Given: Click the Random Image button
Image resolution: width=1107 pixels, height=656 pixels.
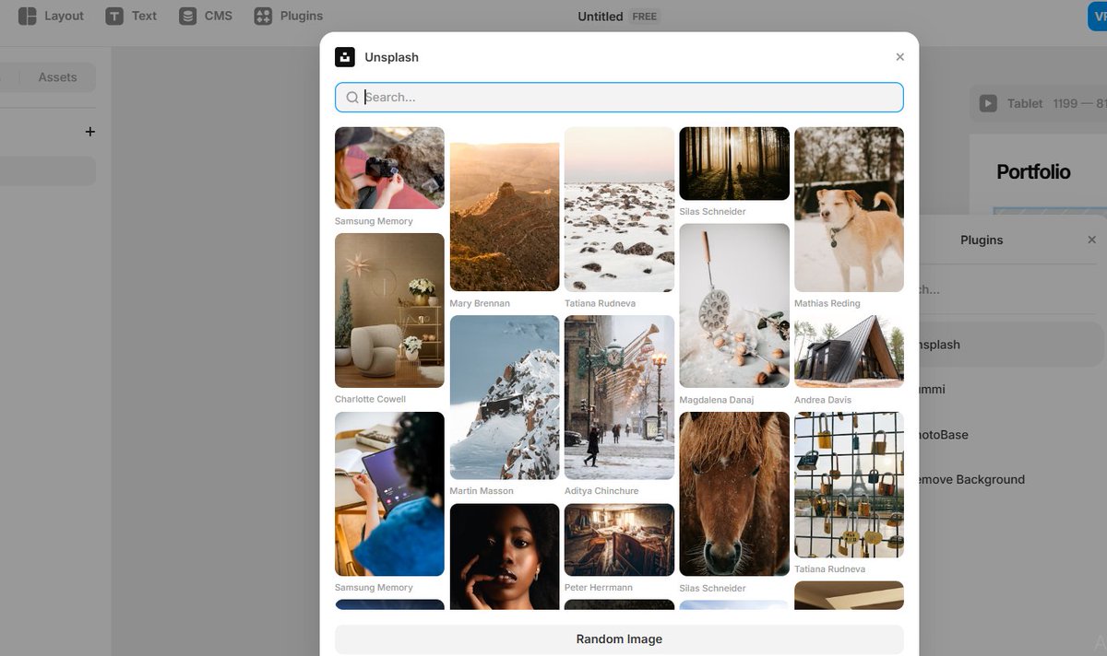Looking at the screenshot, I should tap(619, 638).
